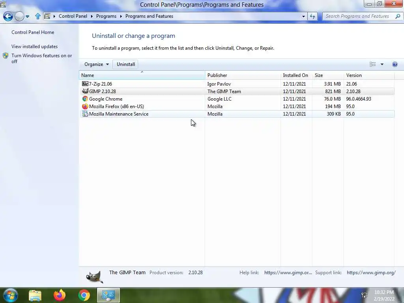Click the 7-Zip program icon

point(85,84)
